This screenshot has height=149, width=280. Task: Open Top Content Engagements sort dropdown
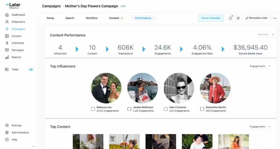tap(260, 127)
